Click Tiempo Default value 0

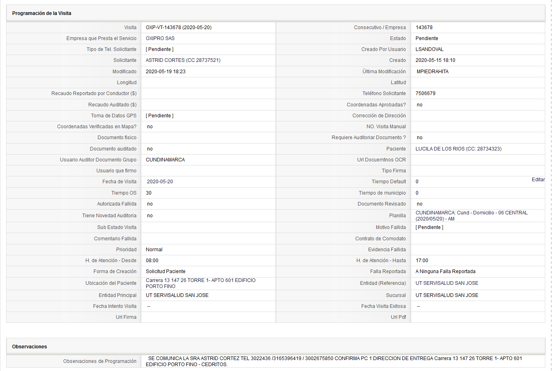[417, 182]
